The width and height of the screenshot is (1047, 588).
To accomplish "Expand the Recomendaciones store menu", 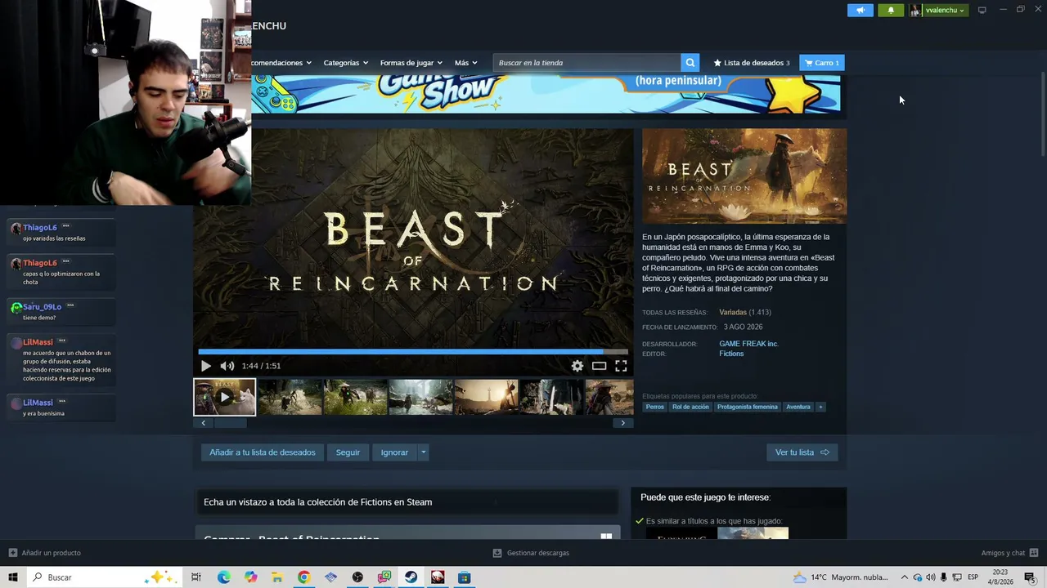I will pos(282,63).
